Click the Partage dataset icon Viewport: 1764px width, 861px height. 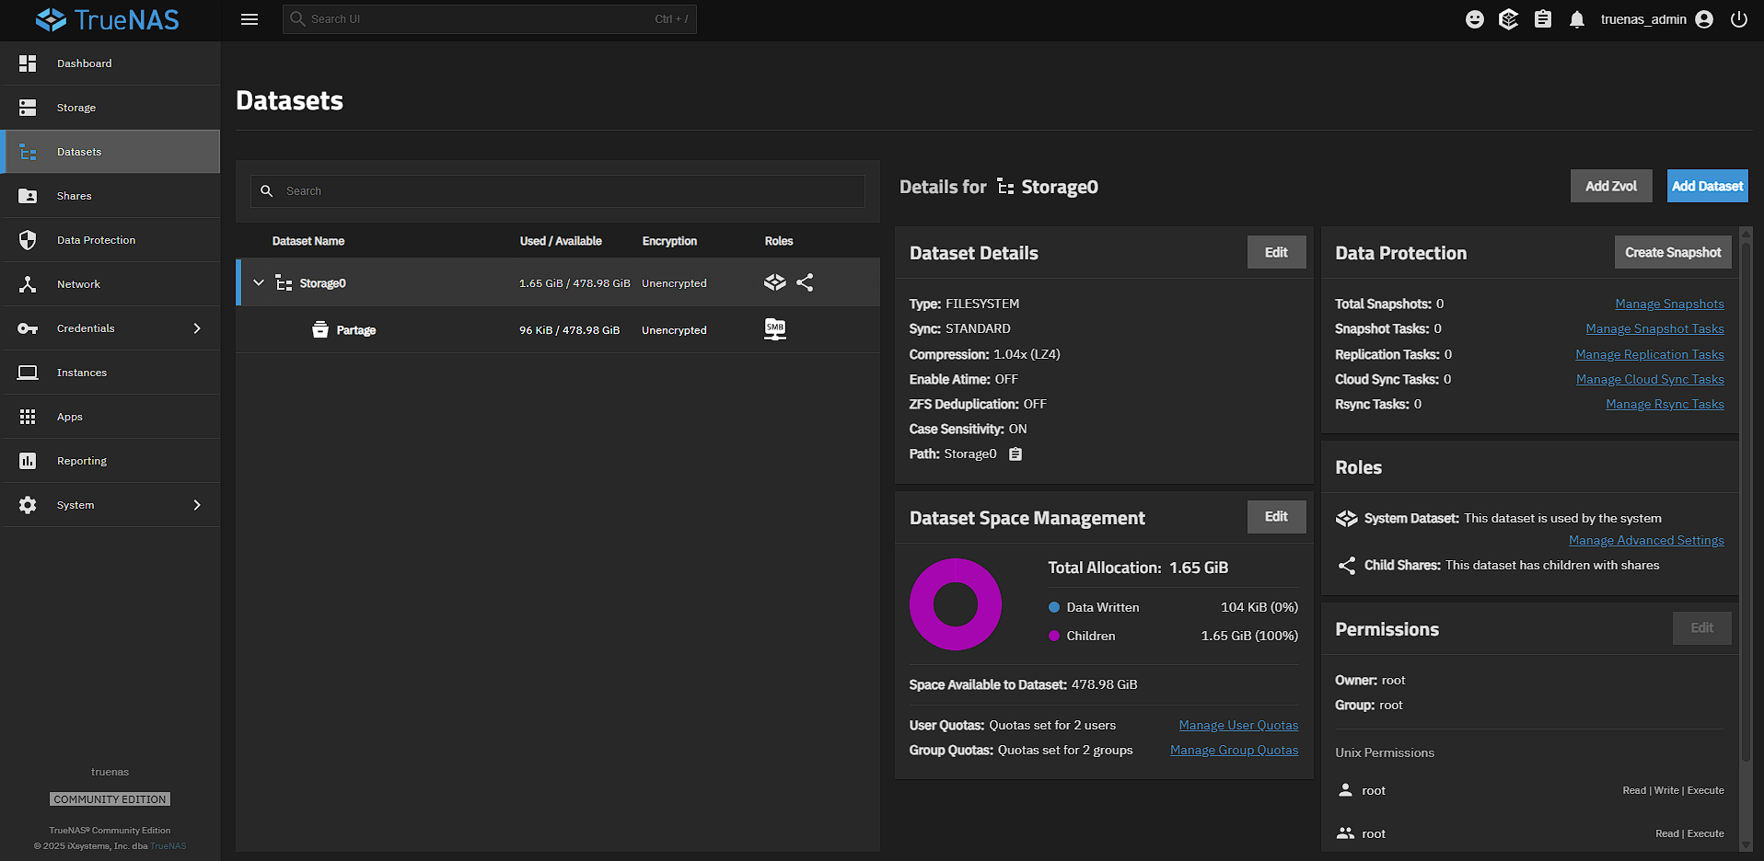tap(320, 329)
